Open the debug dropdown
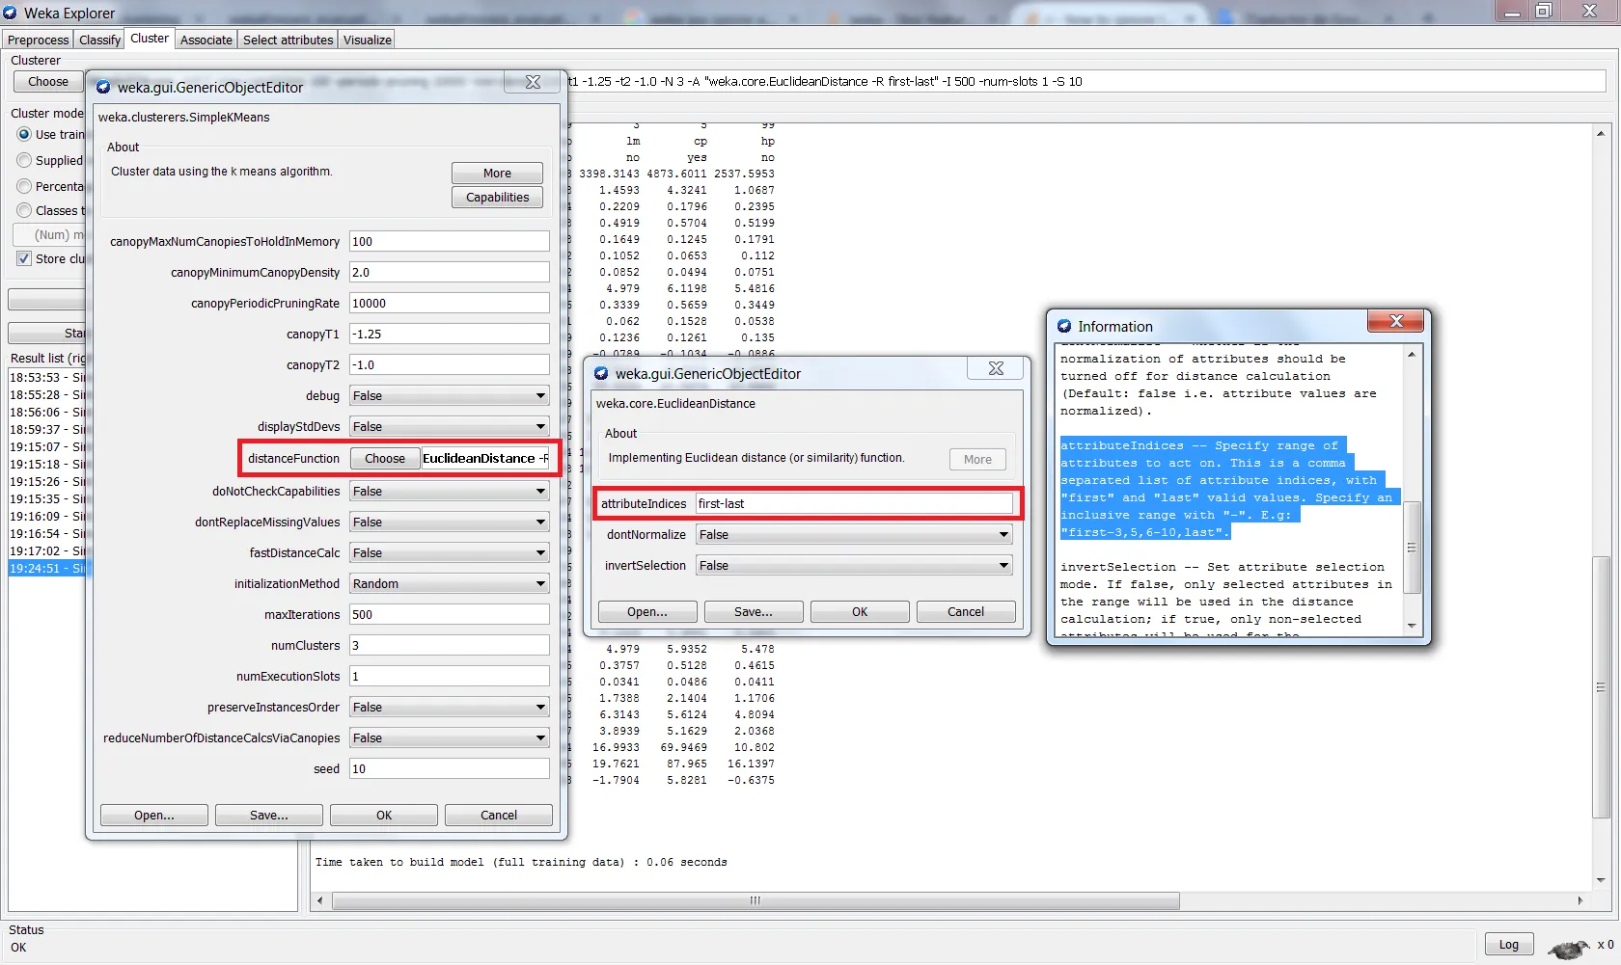1621x965 pixels. [450, 395]
